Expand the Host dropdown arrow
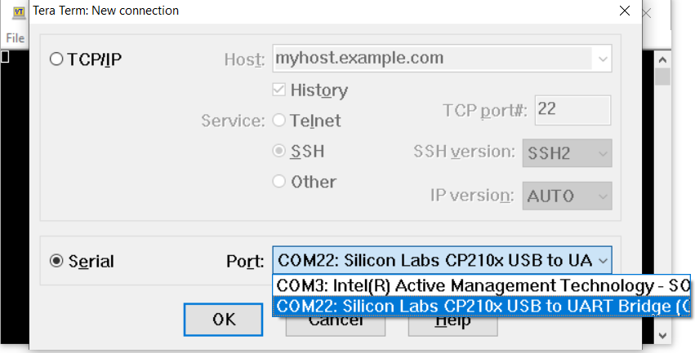 point(603,60)
